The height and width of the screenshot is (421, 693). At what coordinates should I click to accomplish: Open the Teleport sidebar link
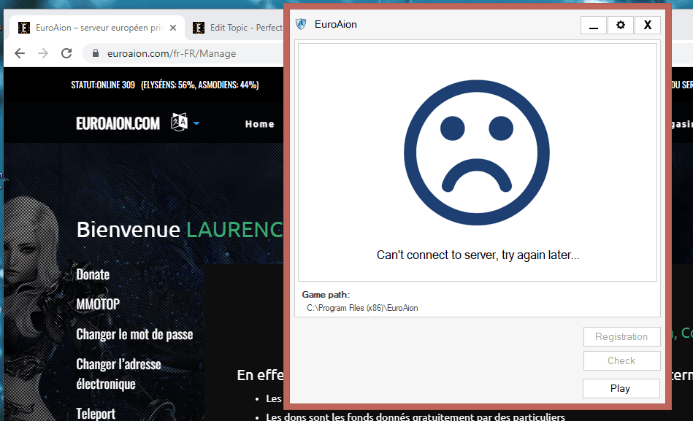pyautogui.click(x=96, y=413)
